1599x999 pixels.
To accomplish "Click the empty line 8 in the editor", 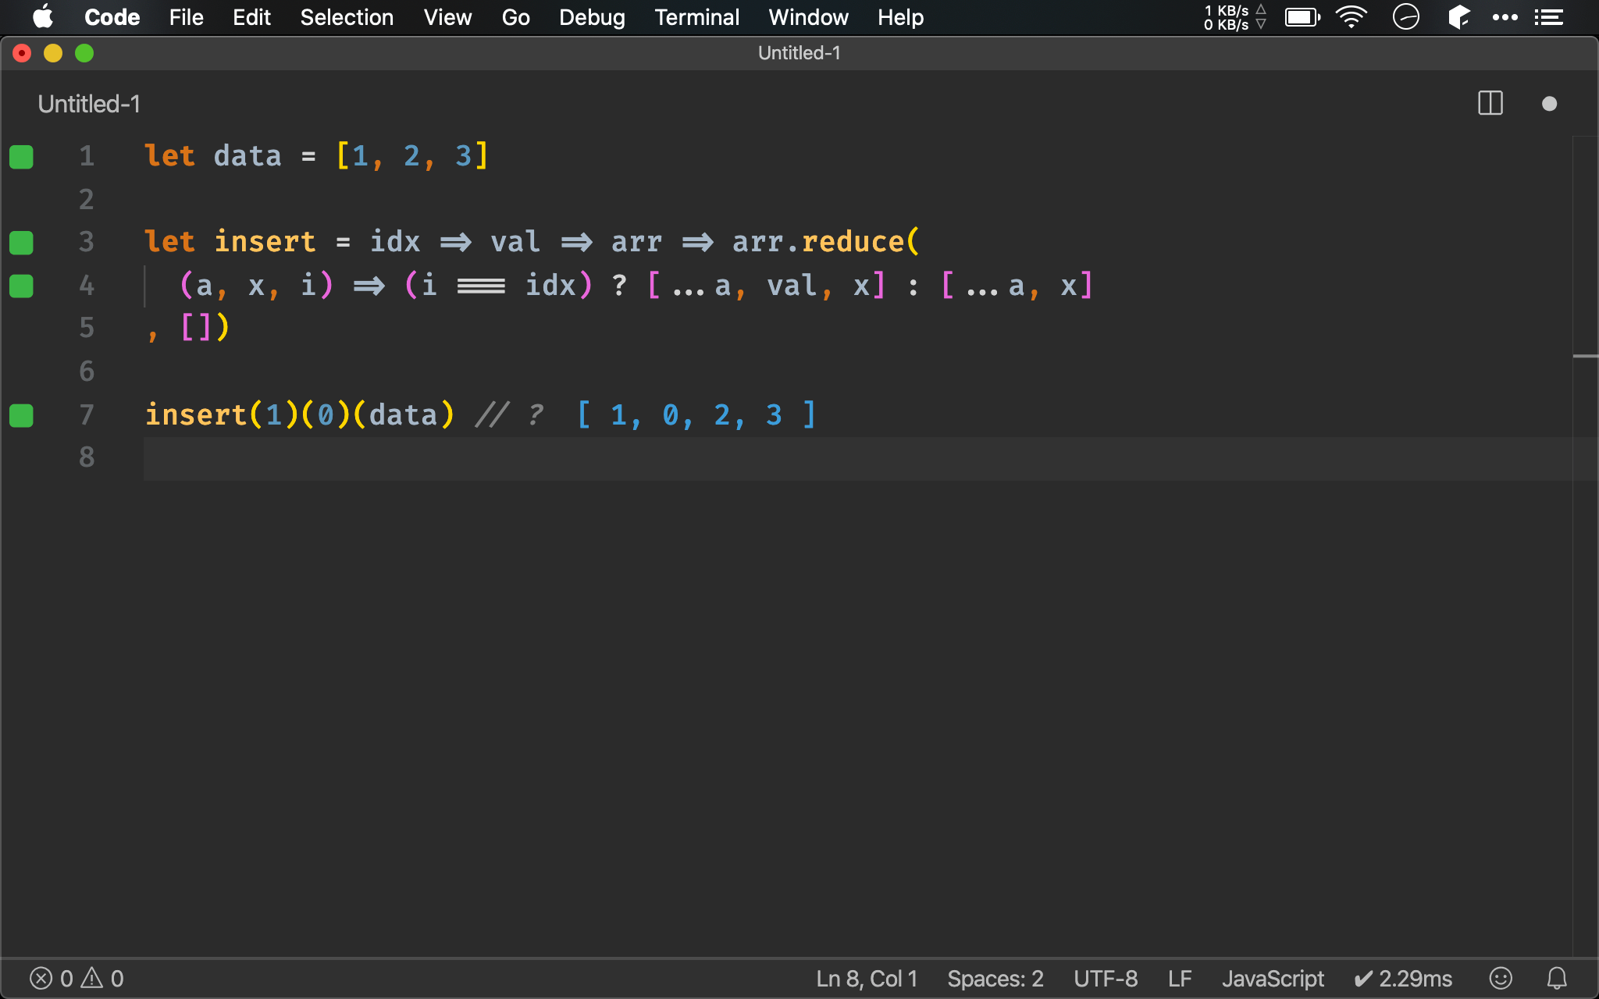I will coord(857,458).
